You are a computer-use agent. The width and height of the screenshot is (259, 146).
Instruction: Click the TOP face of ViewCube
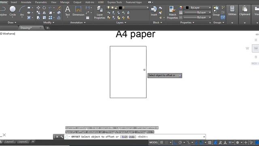(256, 48)
